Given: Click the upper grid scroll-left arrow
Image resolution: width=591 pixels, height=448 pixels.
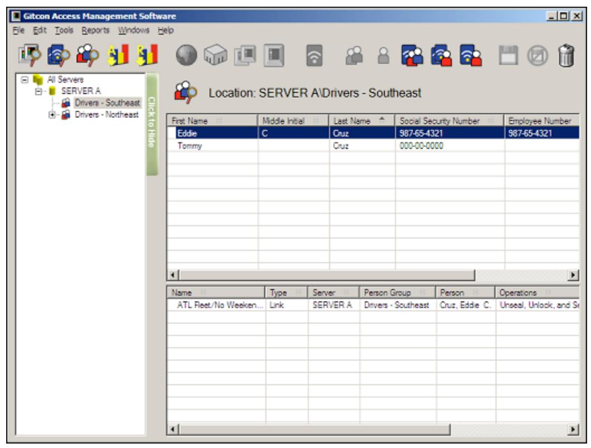Looking at the screenshot, I should point(173,275).
